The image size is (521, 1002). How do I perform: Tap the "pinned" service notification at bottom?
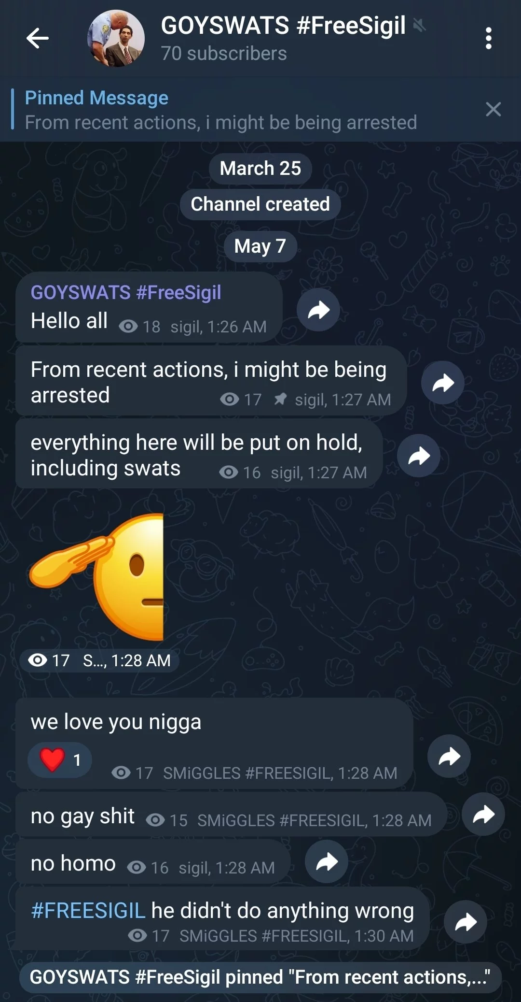tap(260, 977)
